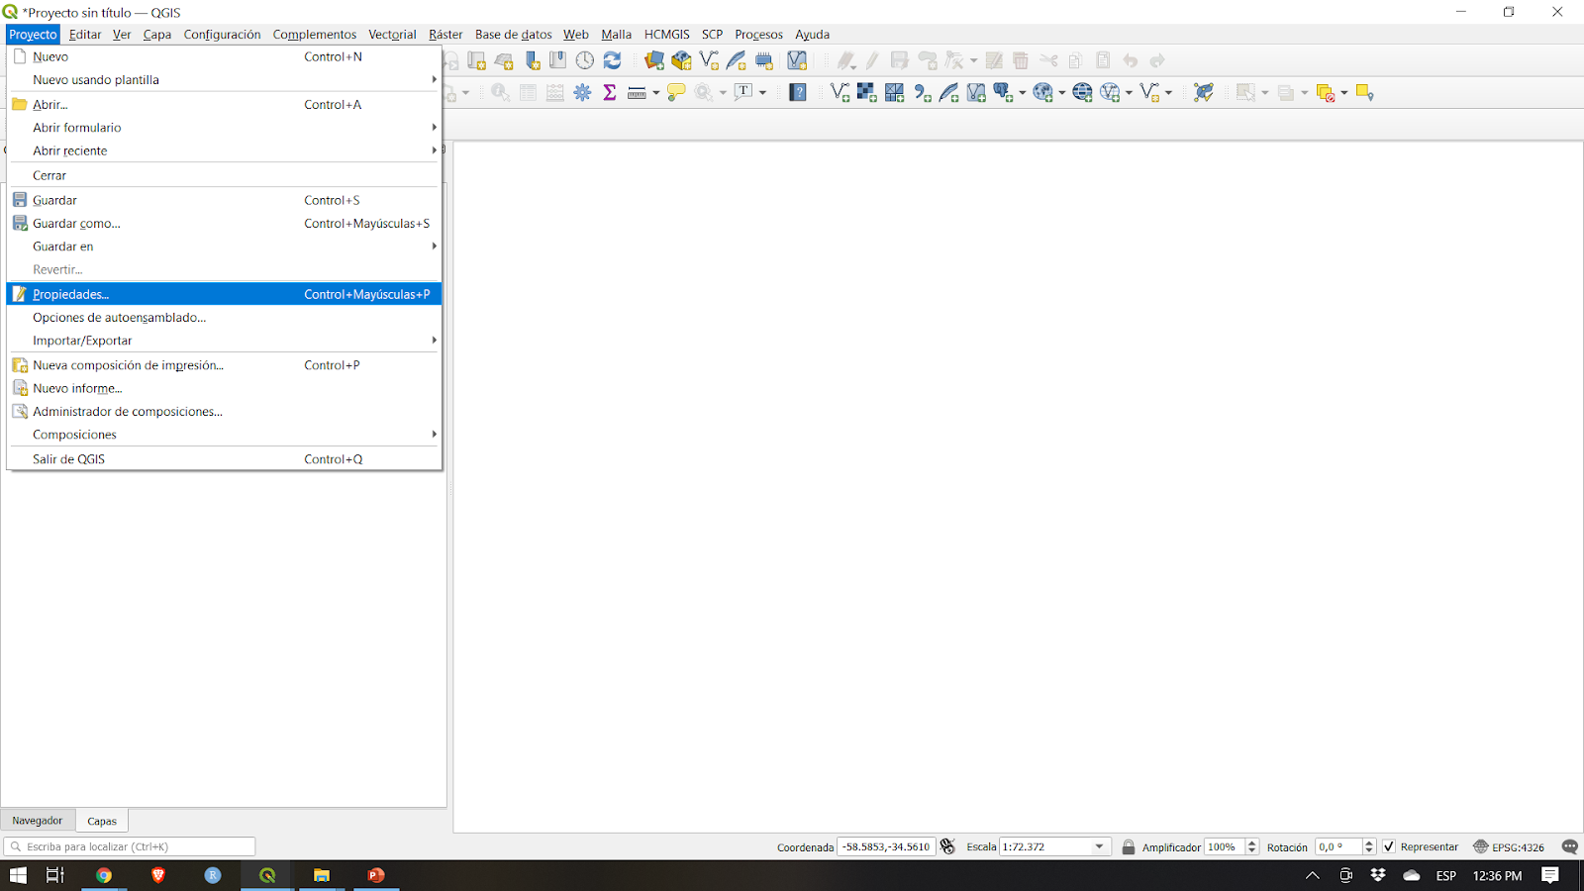The width and height of the screenshot is (1584, 891).
Task: Open the Complementos menu
Action: [314, 35]
